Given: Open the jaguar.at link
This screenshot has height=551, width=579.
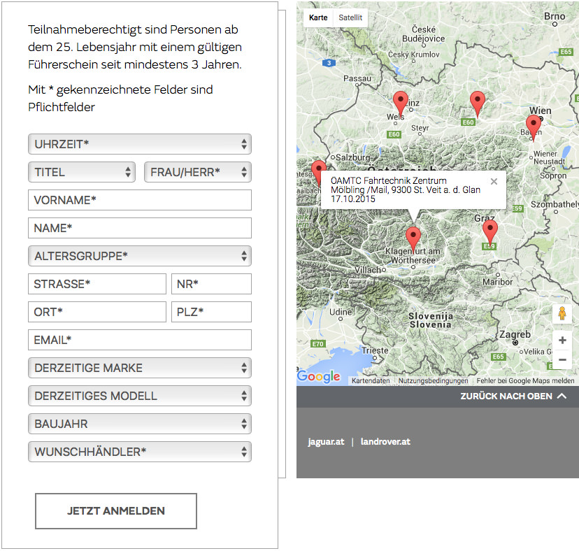Looking at the screenshot, I should pyautogui.click(x=326, y=442).
